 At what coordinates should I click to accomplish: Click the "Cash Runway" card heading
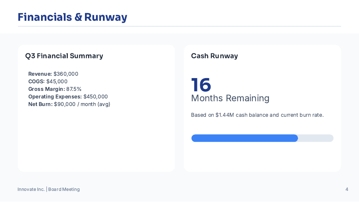(x=214, y=56)
